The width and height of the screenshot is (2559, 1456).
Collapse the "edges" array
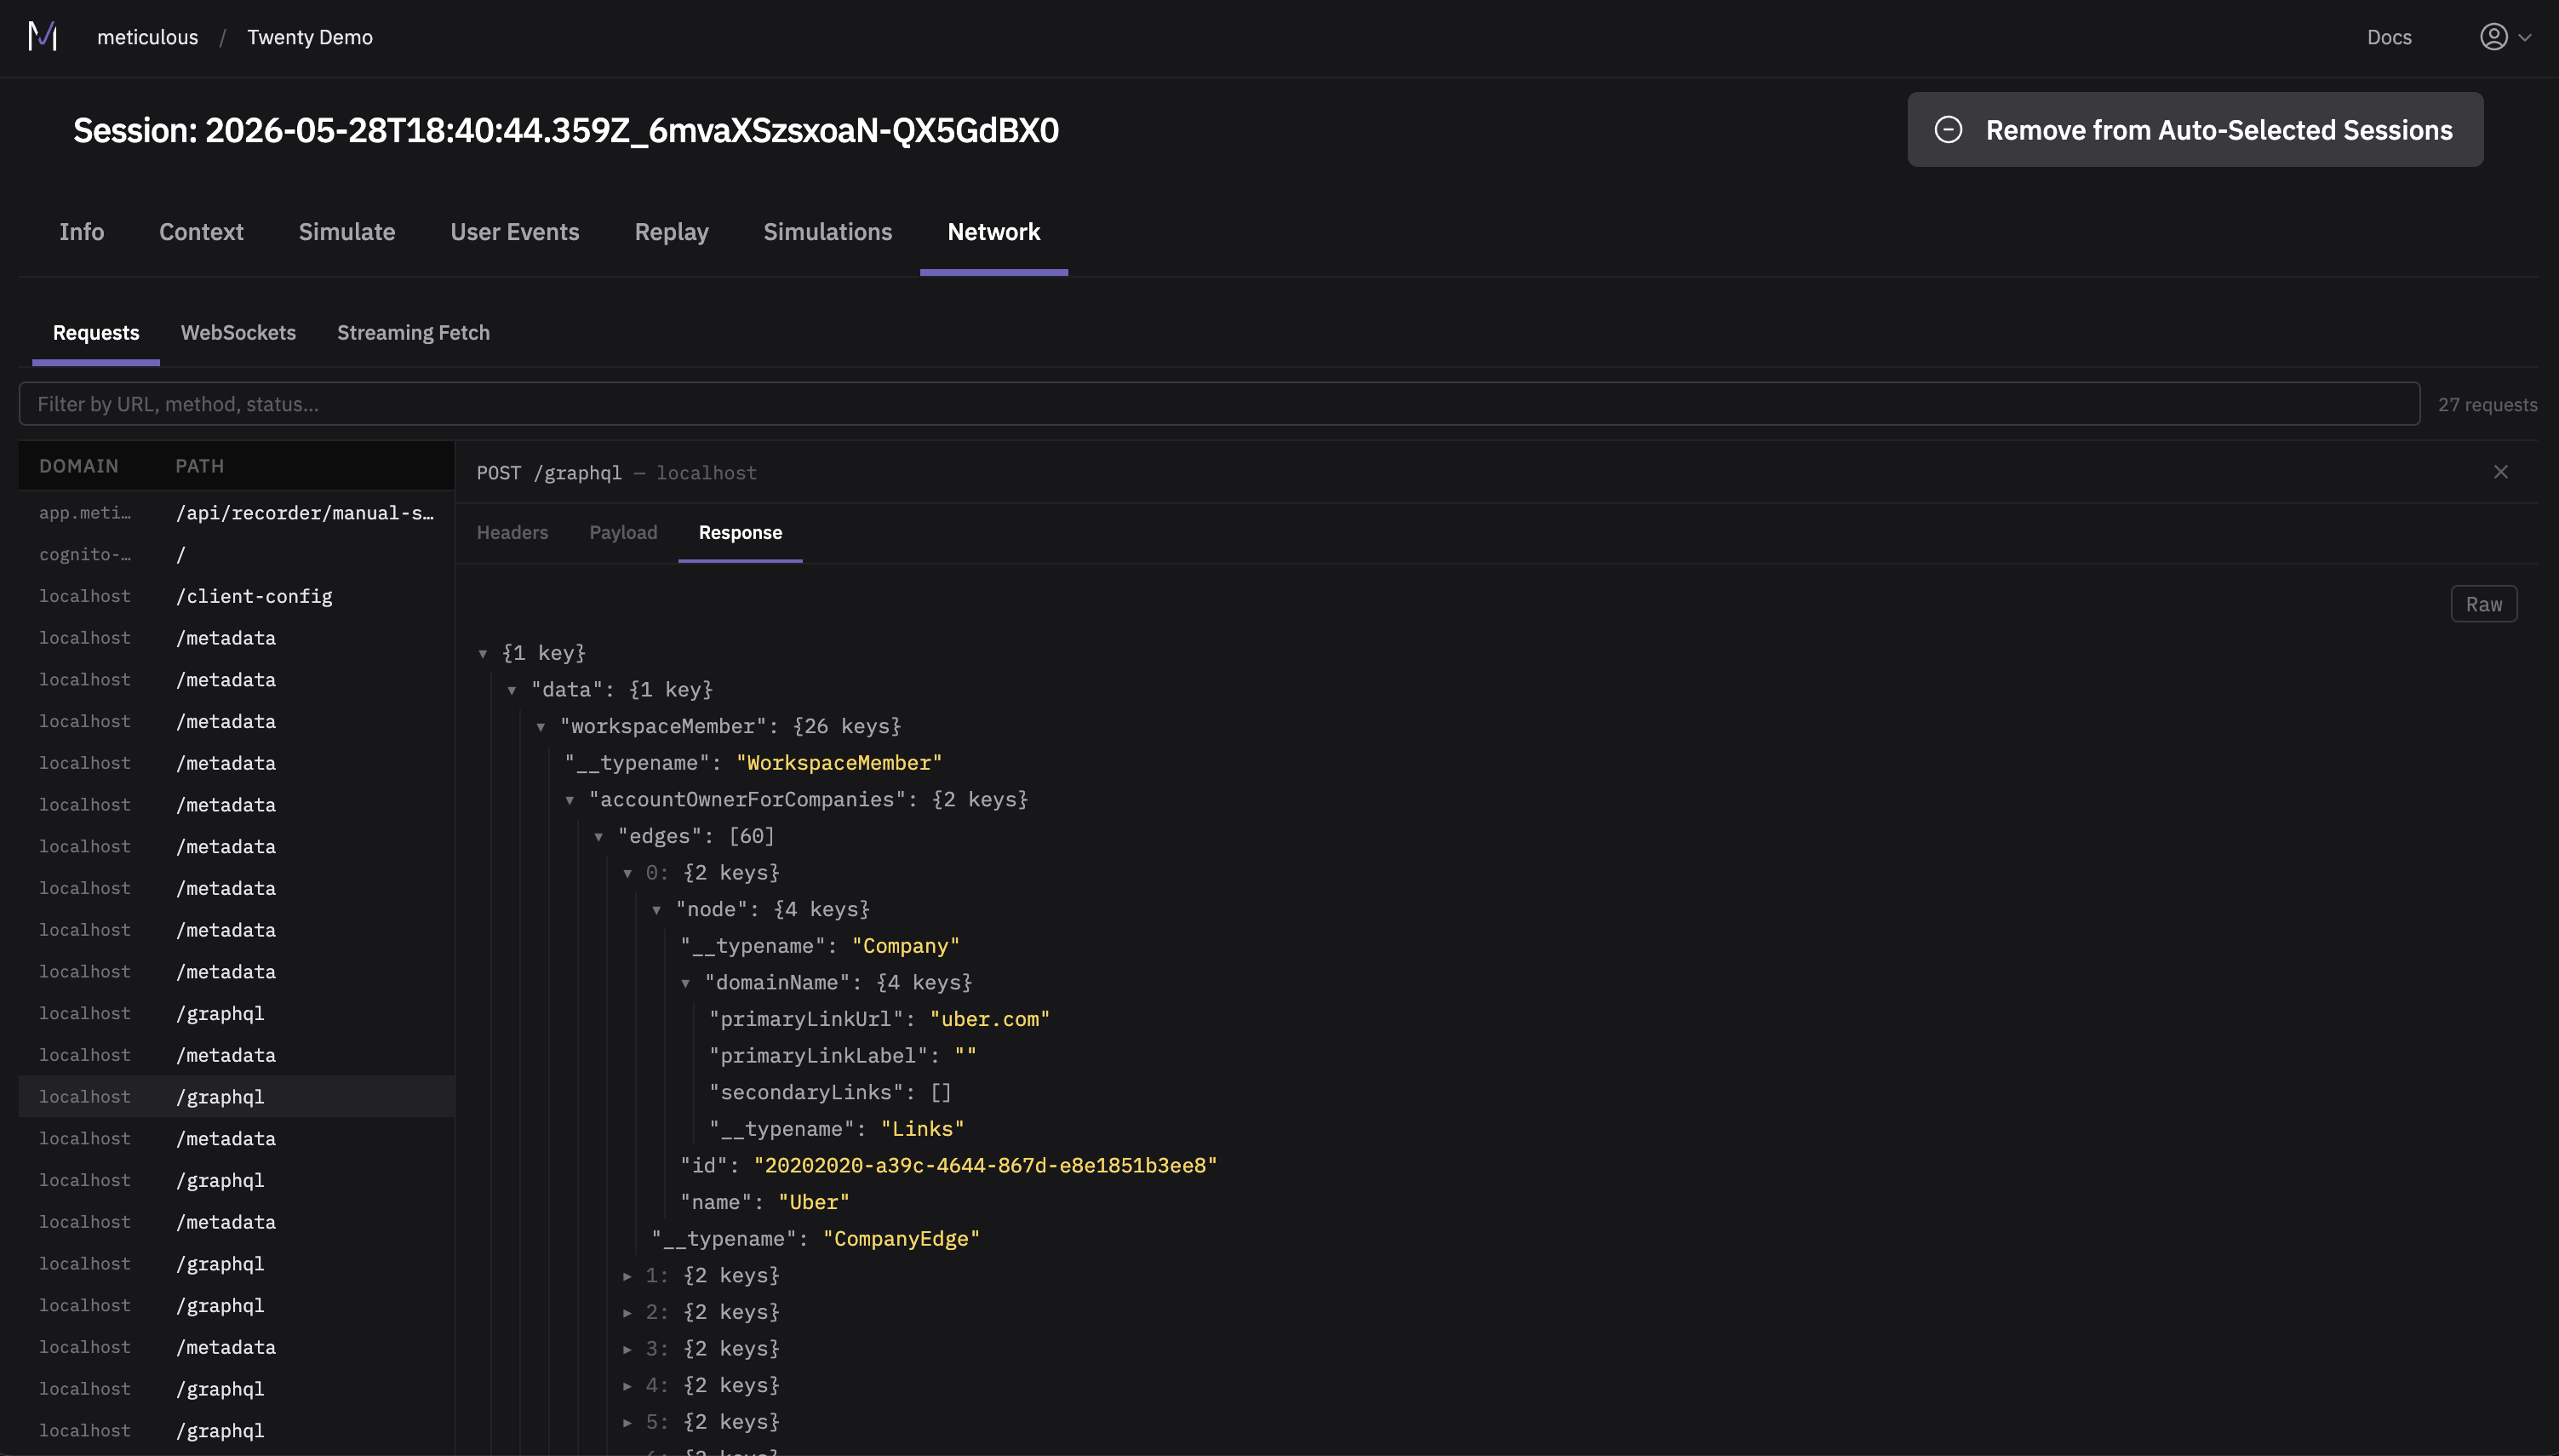(598, 837)
